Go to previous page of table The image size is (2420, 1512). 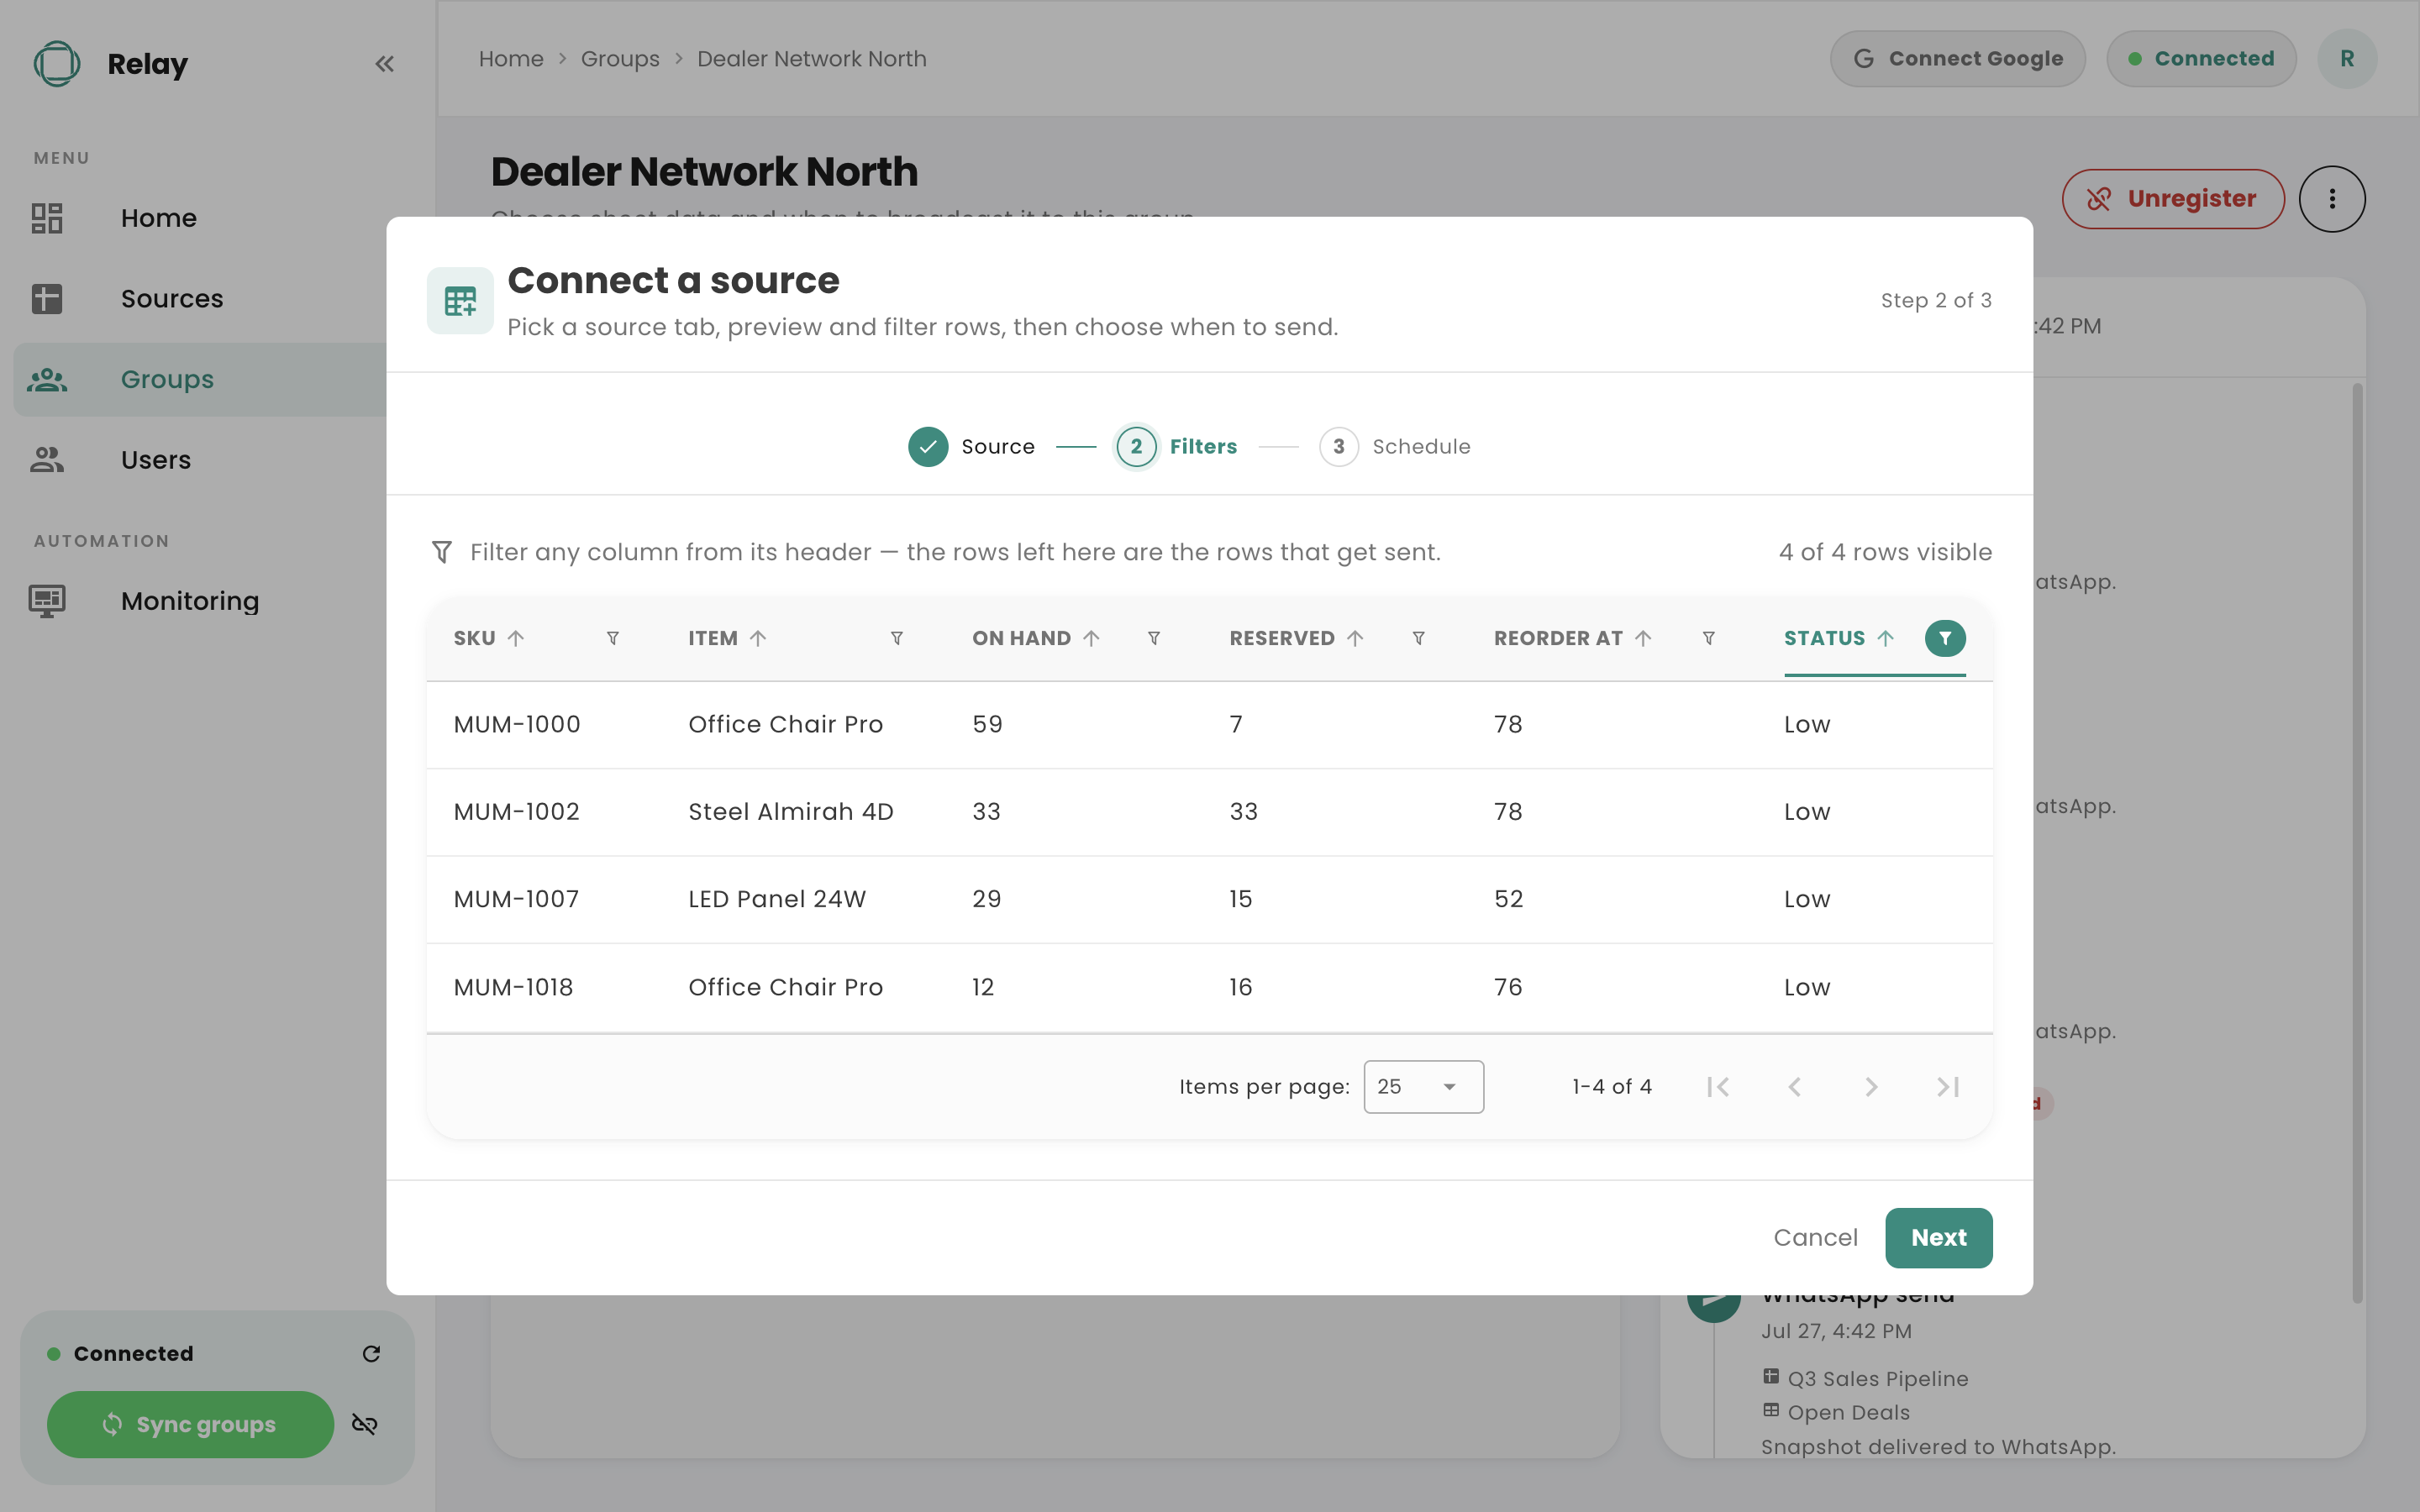click(x=1794, y=1086)
